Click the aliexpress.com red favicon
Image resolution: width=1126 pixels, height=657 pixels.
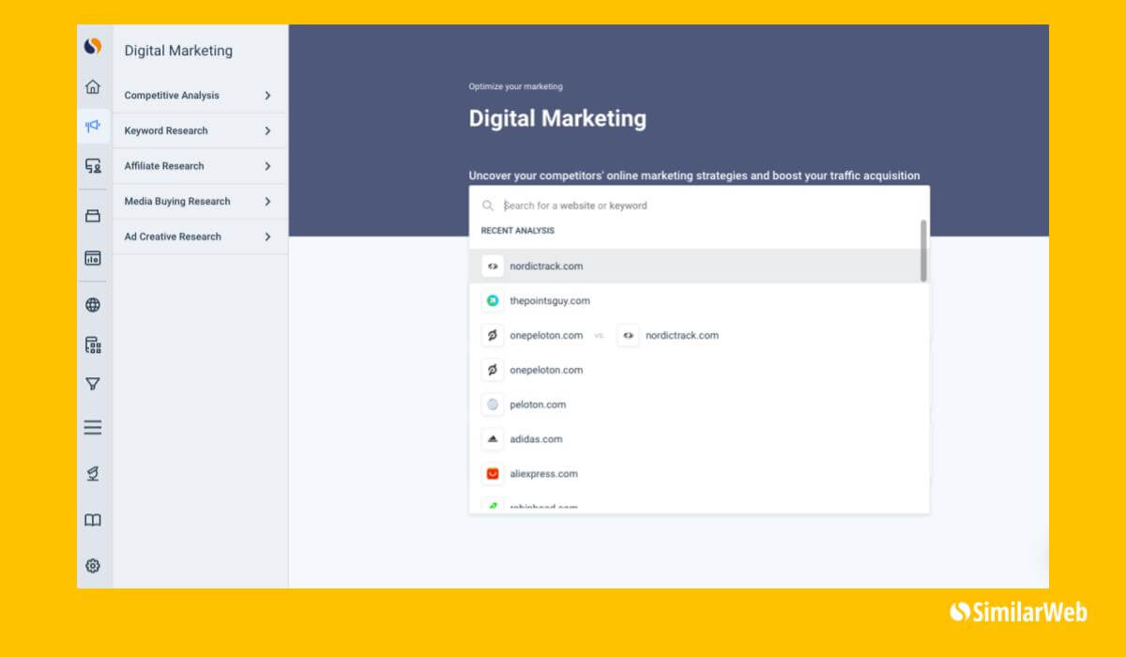click(493, 474)
